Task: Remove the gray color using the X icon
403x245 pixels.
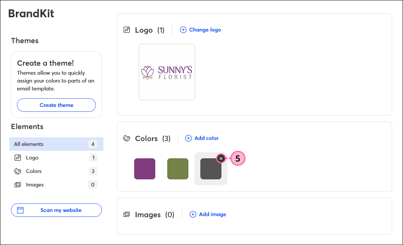Action: point(221,159)
